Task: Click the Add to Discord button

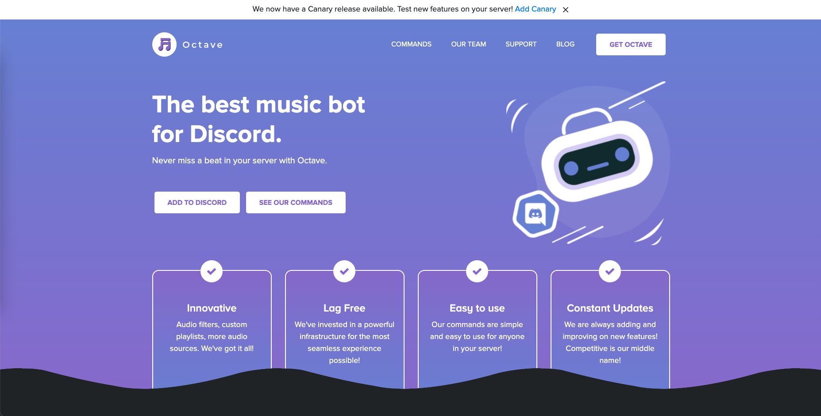Action: pos(197,202)
